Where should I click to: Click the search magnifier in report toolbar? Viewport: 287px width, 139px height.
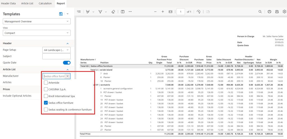tap(260, 12)
